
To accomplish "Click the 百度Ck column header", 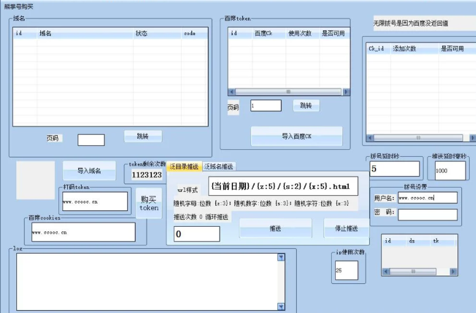I will pos(269,33).
